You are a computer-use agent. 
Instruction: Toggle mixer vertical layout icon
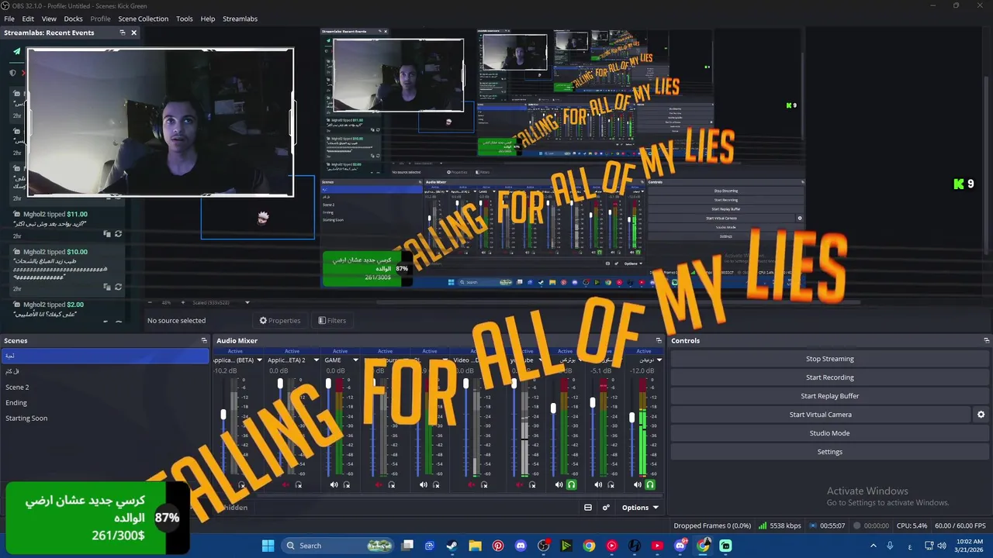point(588,508)
